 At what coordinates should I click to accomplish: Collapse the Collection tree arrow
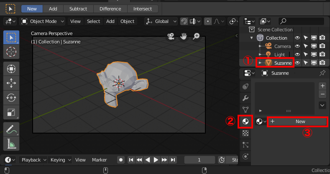[x=251, y=38]
